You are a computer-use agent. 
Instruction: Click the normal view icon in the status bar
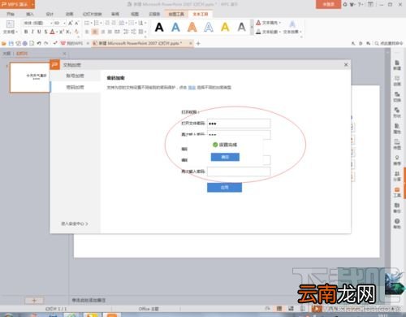279,308
